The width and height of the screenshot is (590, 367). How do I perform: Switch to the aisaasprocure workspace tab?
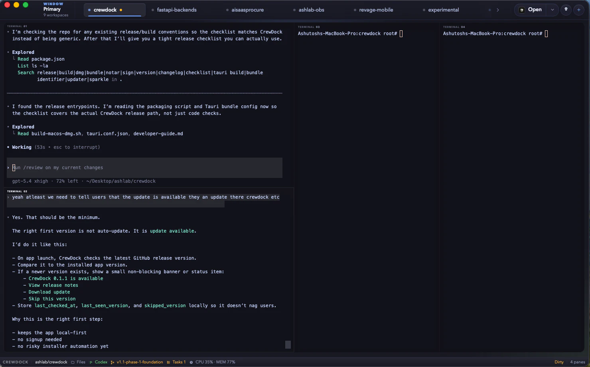point(247,10)
